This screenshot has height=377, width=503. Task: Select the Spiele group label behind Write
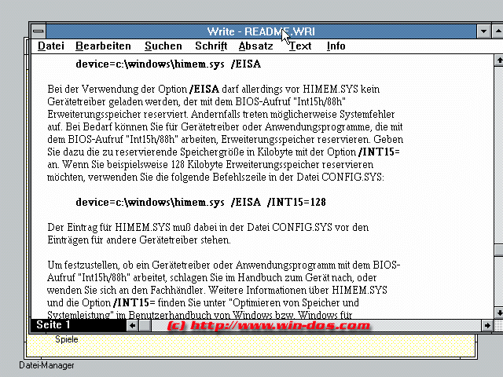(66, 340)
